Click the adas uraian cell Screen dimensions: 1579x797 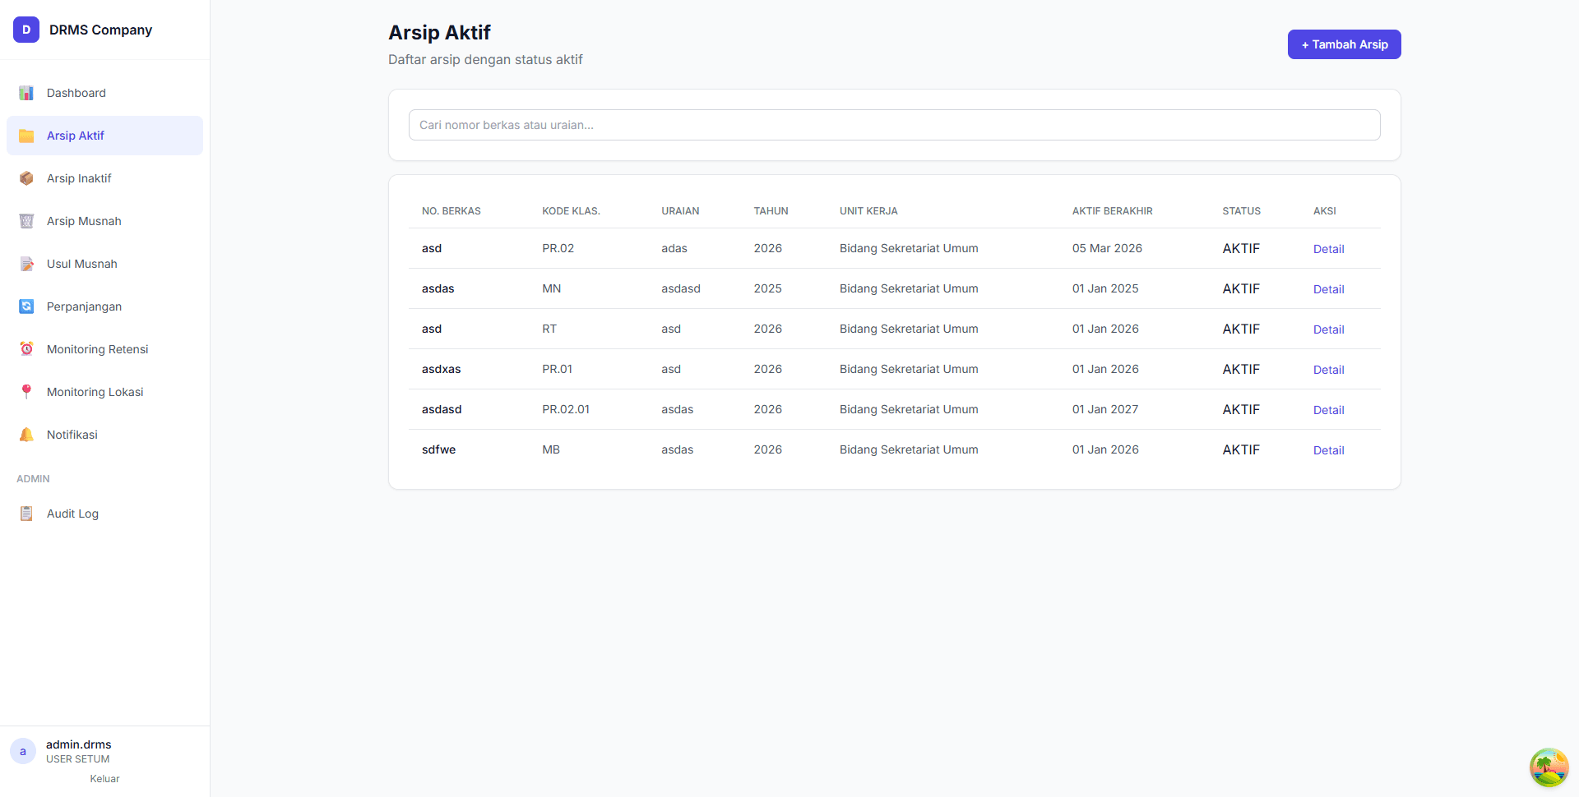(674, 248)
